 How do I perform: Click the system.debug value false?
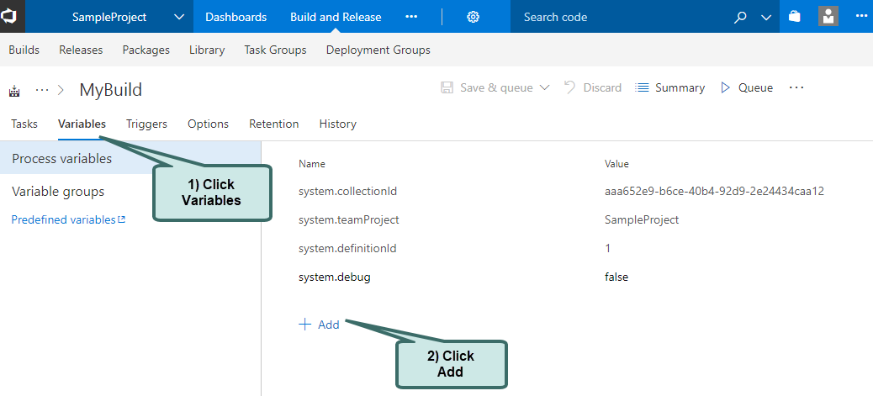point(616,277)
